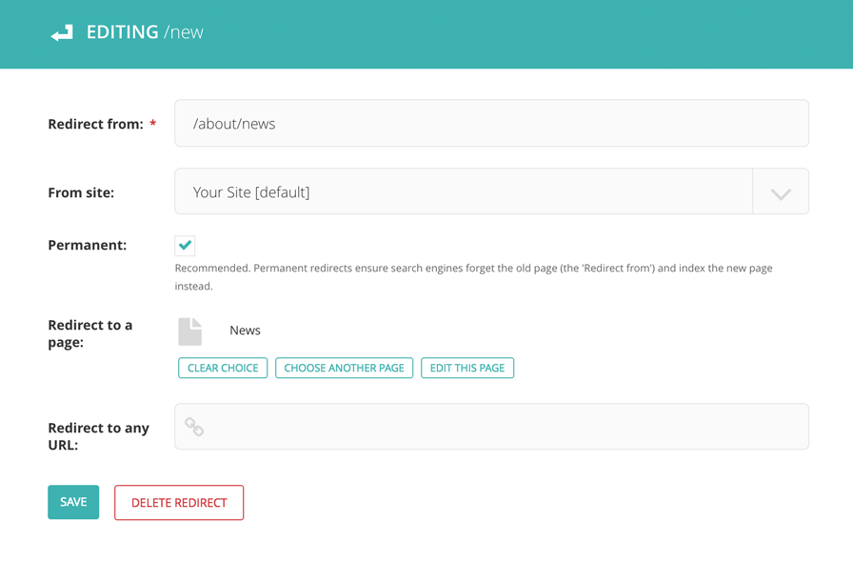
Task: Click the back arrow icon in header
Action: click(x=62, y=33)
